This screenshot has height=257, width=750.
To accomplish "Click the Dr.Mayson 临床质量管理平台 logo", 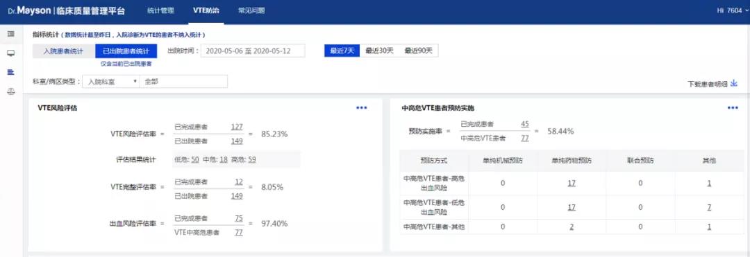I will tap(67, 11).
